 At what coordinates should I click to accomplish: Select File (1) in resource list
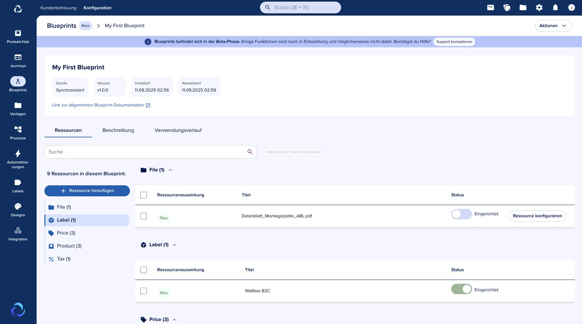point(87,207)
